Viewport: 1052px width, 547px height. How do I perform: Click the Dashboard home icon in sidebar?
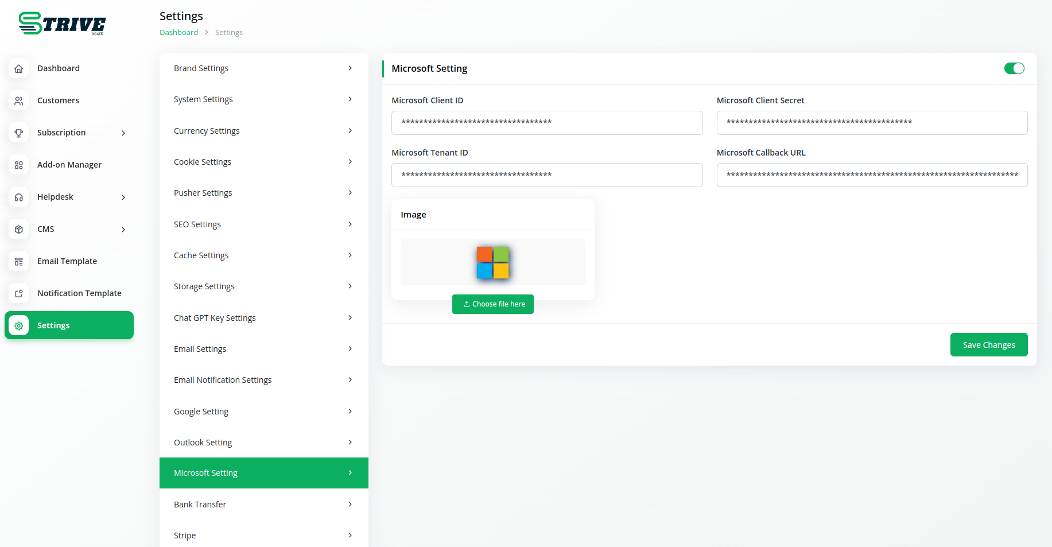pyautogui.click(x=19, y=68)
